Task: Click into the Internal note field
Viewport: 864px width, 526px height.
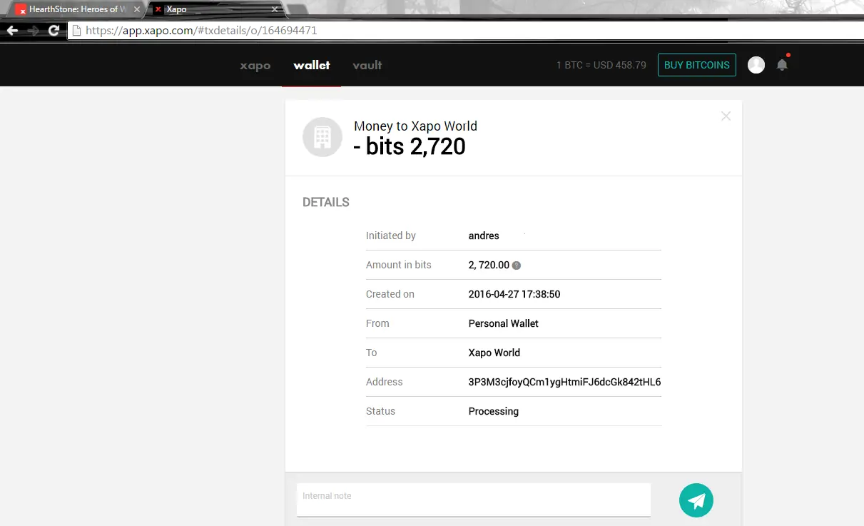Action: pyautogui.click(x=474, y=500)
